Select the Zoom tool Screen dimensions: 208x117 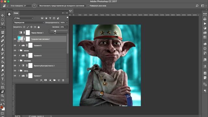point(2,96)
